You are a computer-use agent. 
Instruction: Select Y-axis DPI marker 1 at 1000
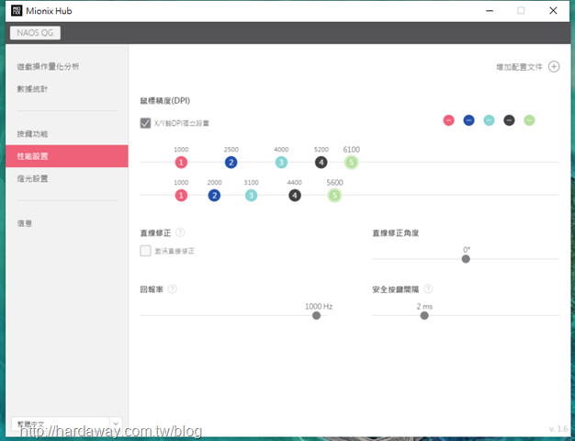pos(181,195)
